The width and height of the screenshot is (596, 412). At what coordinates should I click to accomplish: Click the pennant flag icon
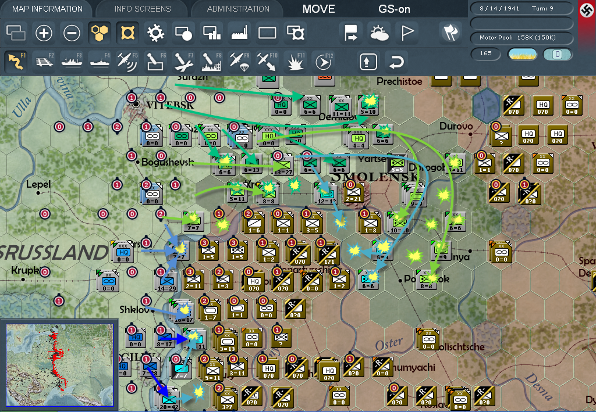tap(407, 33)
